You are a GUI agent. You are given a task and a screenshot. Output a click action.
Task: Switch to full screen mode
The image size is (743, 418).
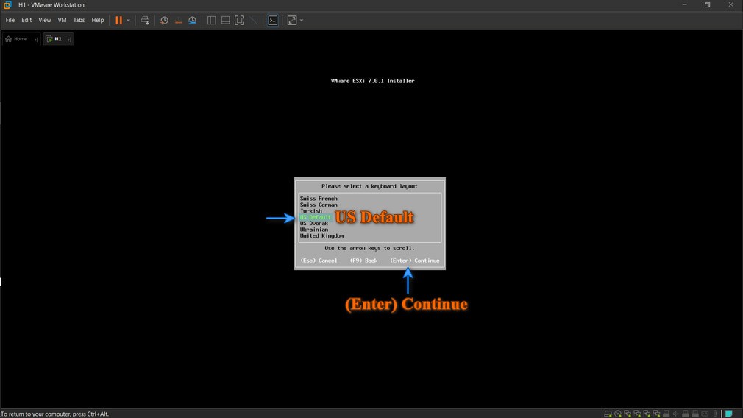pyautogui.click(x=240, y=21)
